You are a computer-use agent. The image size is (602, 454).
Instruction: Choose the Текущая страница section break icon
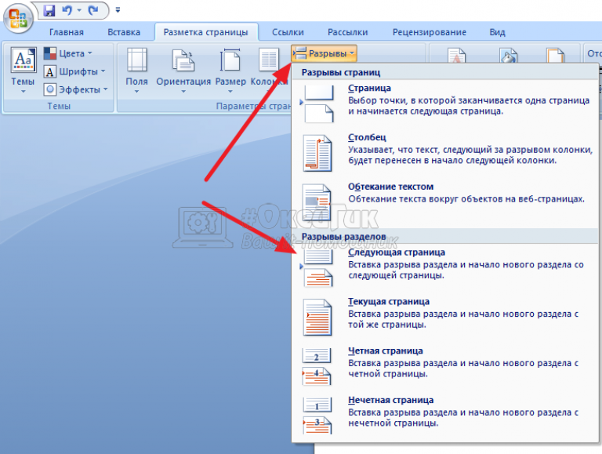[317, 318]
